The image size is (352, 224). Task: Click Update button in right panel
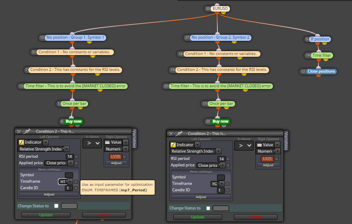198,217
